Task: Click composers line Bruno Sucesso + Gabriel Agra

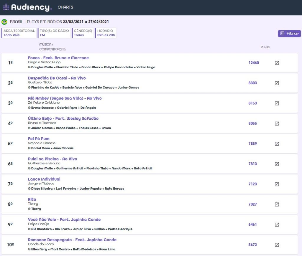Action: pos(62,108)
